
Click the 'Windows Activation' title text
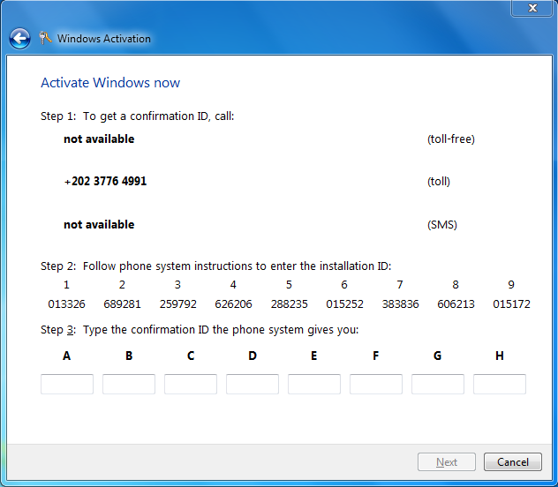(104, 39)
